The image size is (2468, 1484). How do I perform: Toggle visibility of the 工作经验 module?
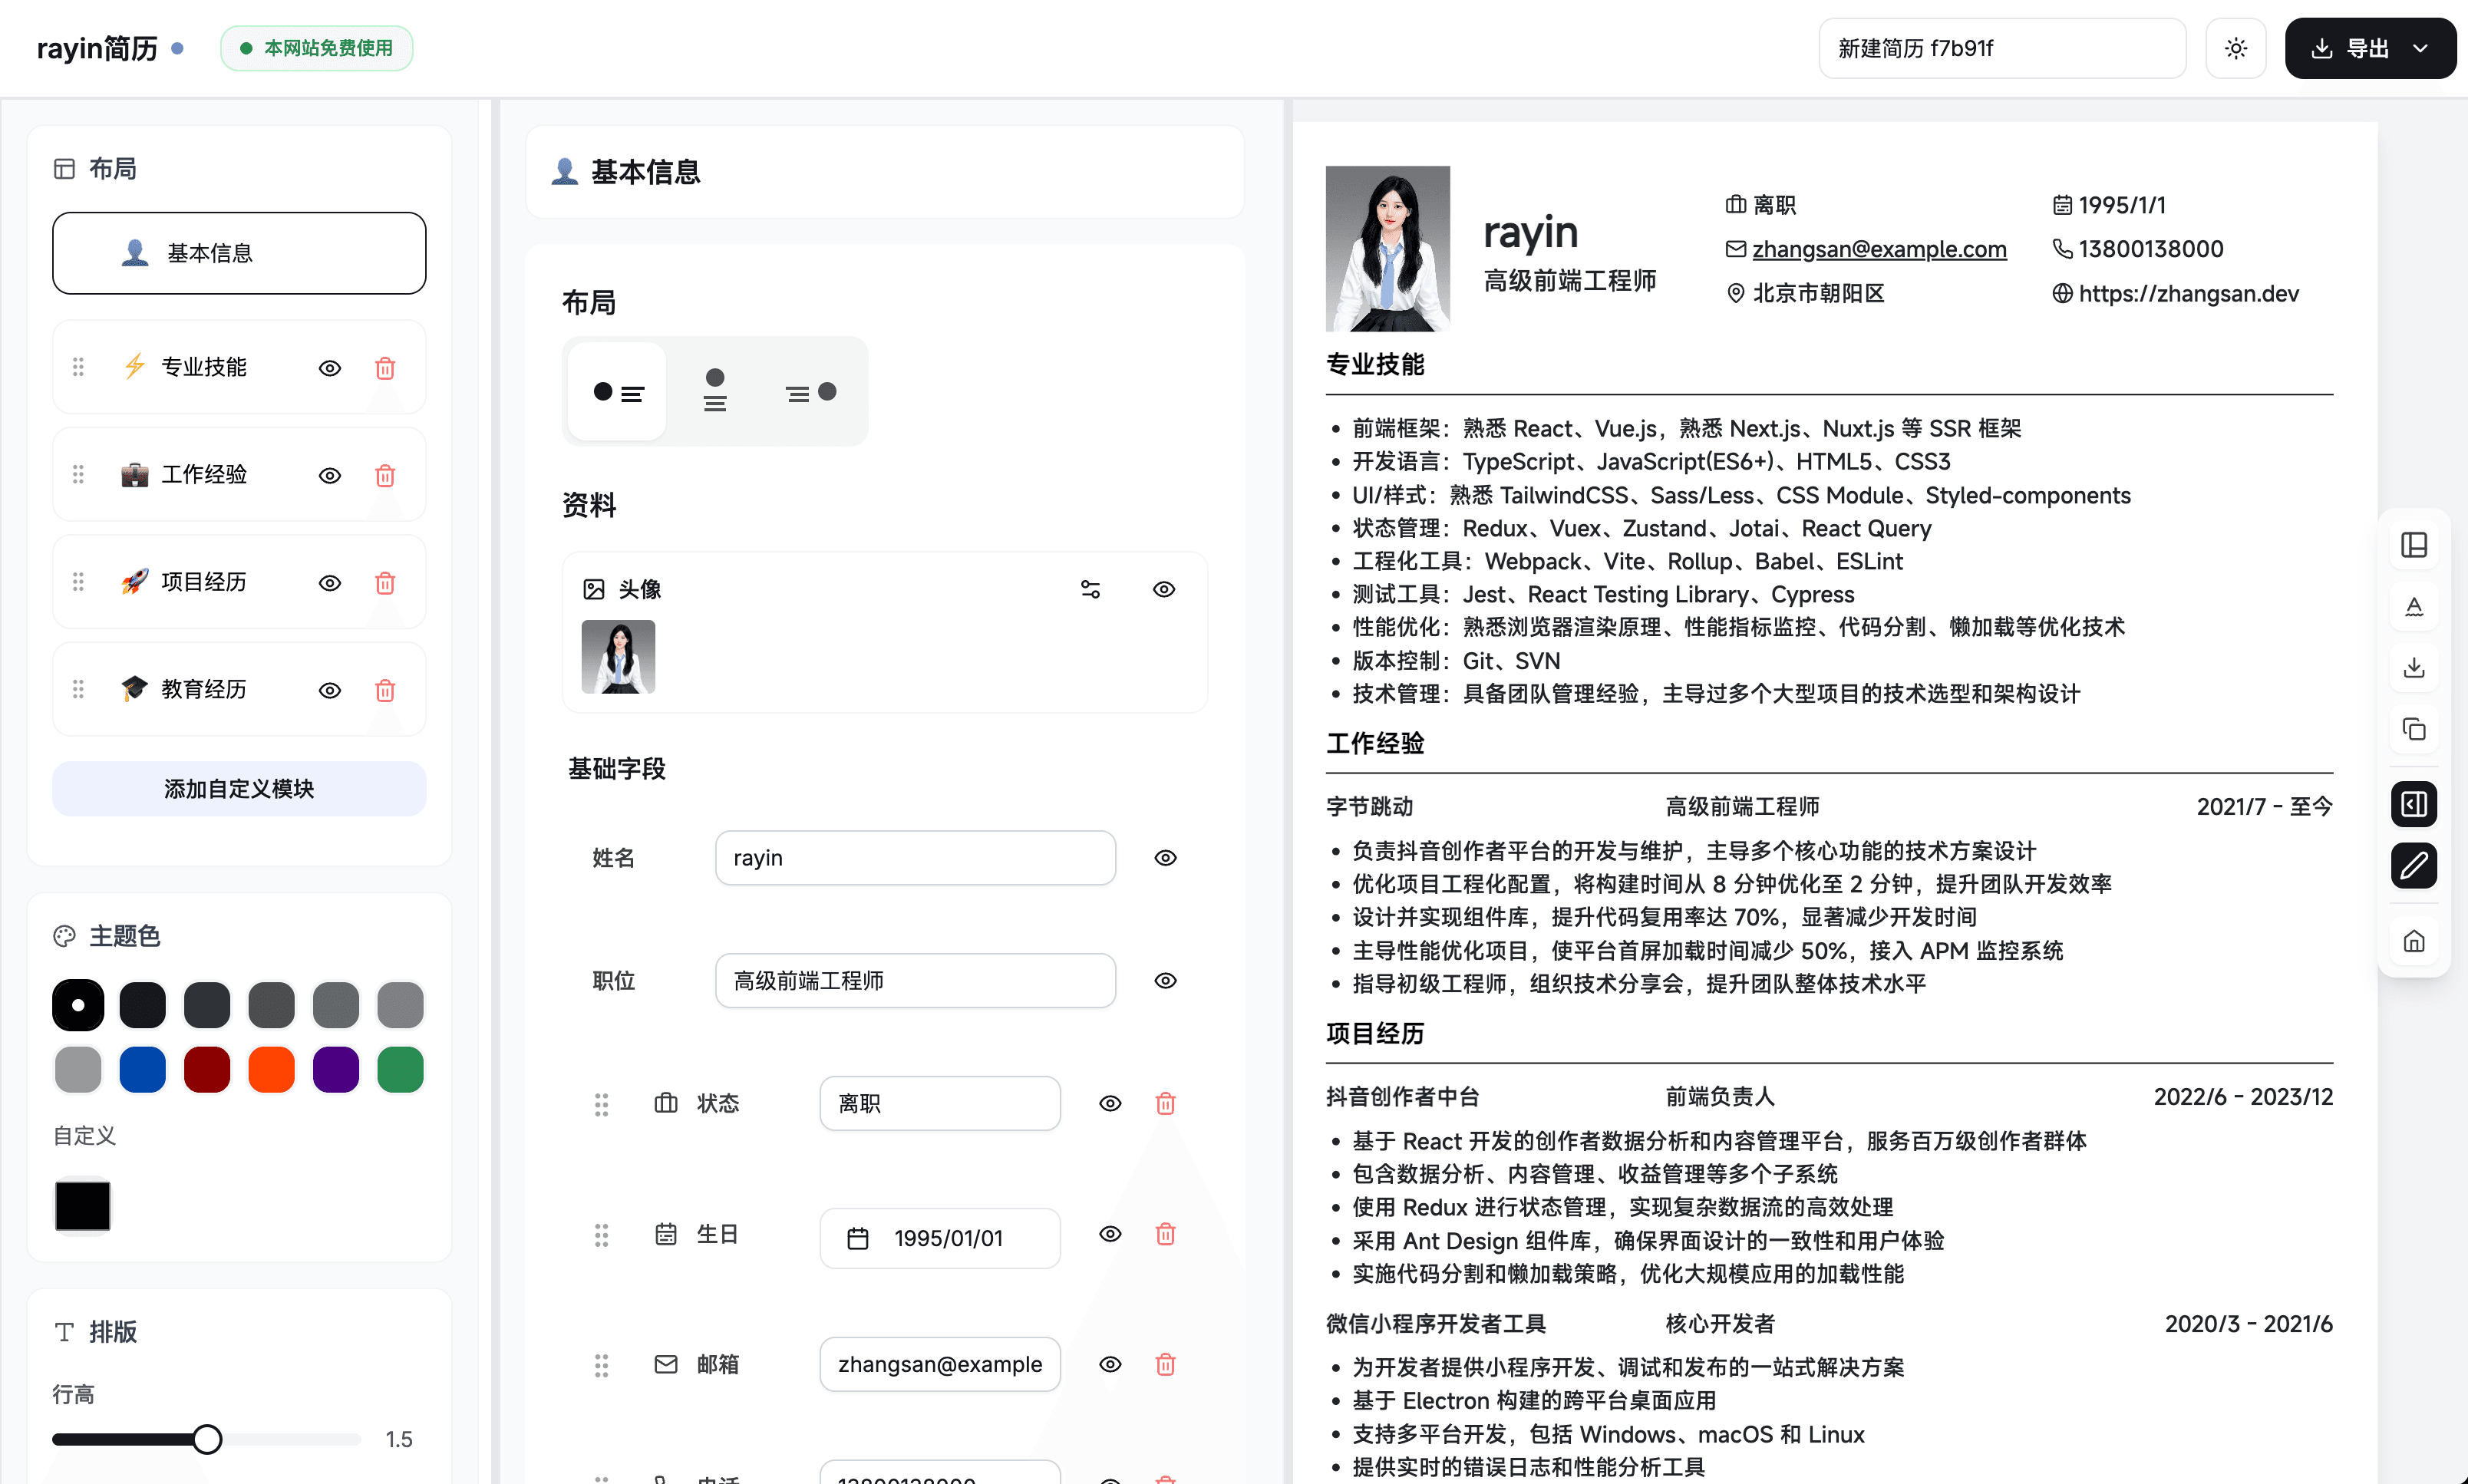[x=330, y=476]
